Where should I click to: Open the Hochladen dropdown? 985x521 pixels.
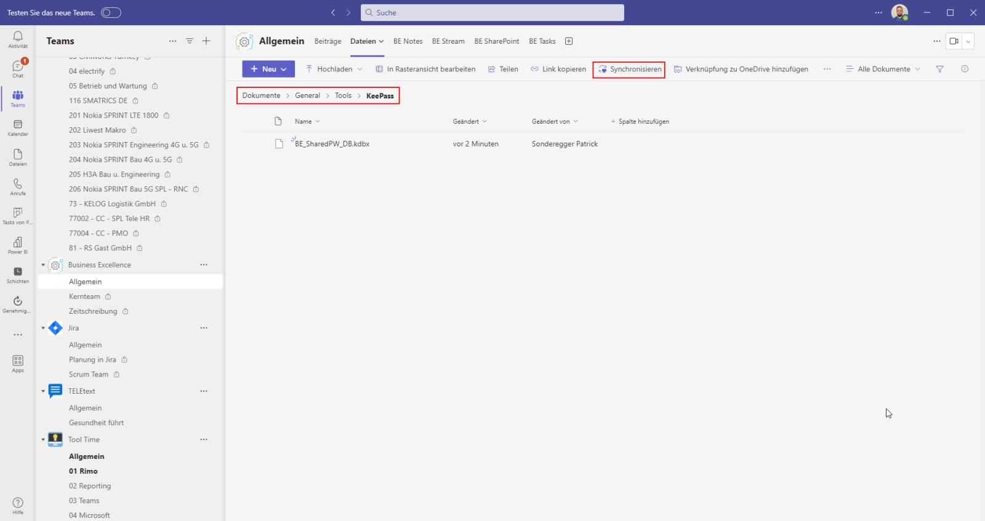tap(334, 69)
